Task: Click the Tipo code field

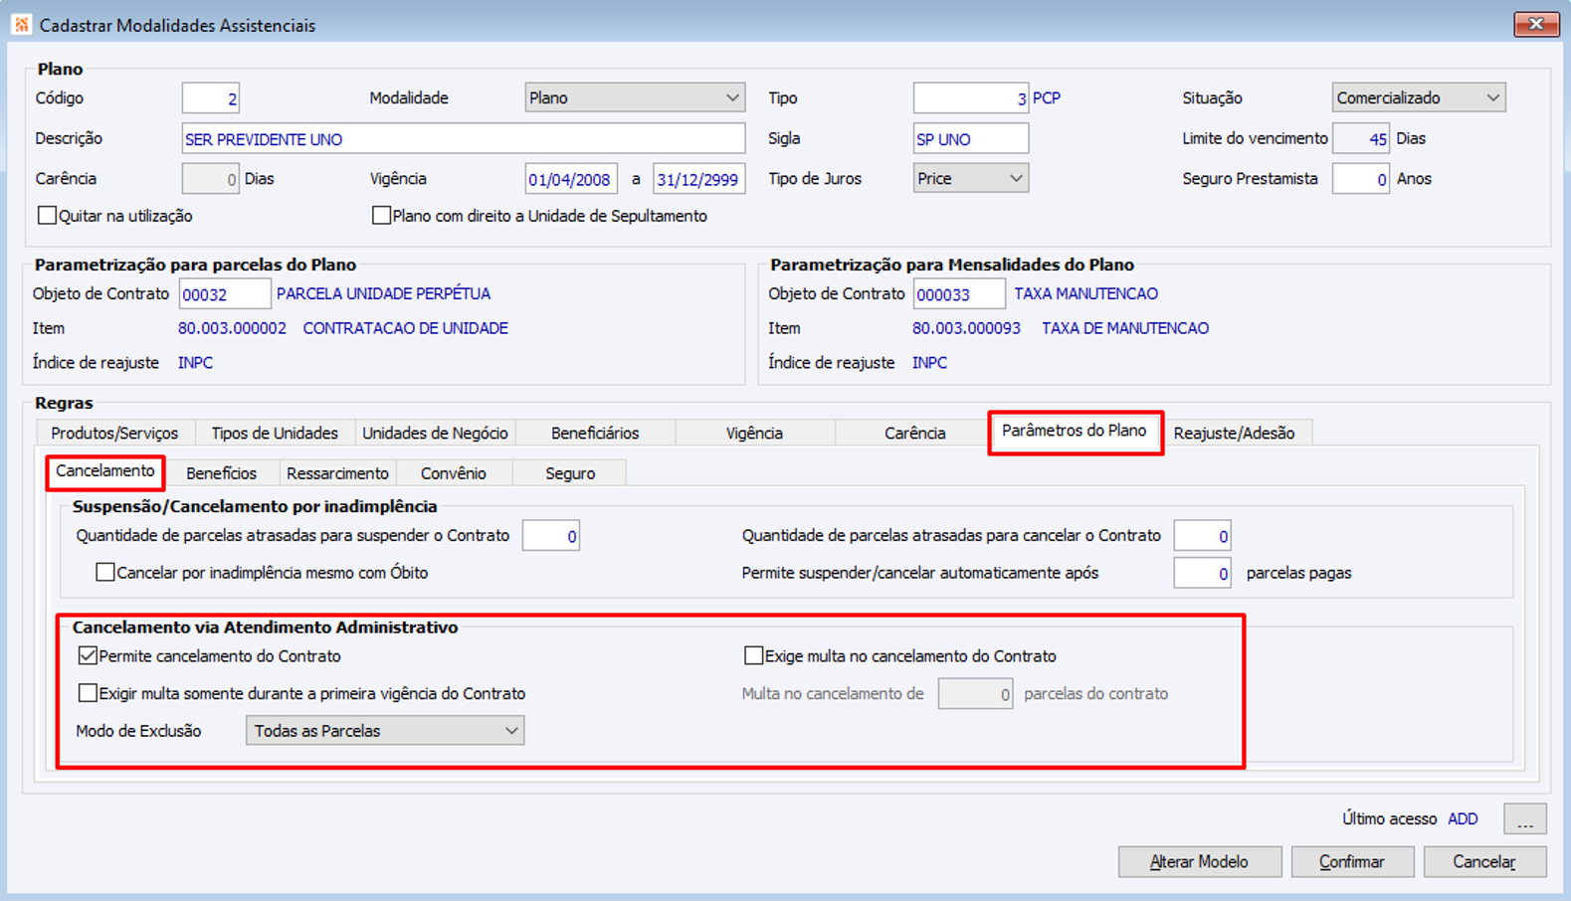Action: click(970, 97)
